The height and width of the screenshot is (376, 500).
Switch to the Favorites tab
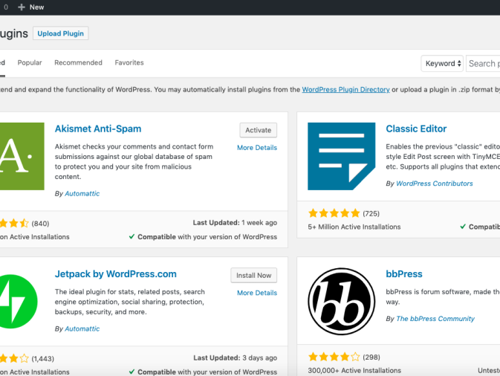click(x=129, y=62)
